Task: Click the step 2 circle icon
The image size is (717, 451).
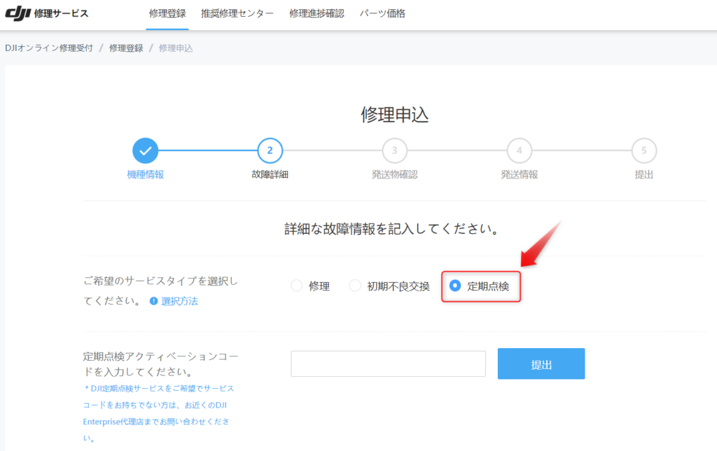Action: click(x=270, y=150)
